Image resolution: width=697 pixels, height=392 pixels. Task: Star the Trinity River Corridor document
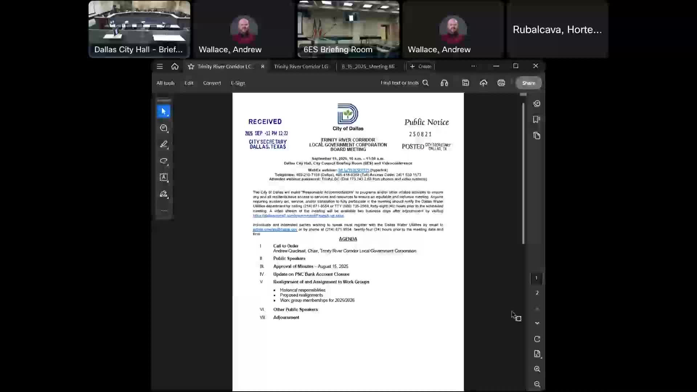click(x=191, y=66)
